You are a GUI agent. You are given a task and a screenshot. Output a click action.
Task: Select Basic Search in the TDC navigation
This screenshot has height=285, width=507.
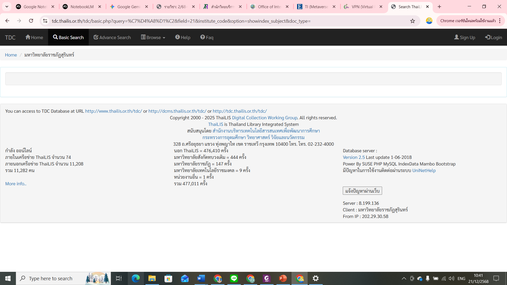pyautogui.click(x=68, y=37)
